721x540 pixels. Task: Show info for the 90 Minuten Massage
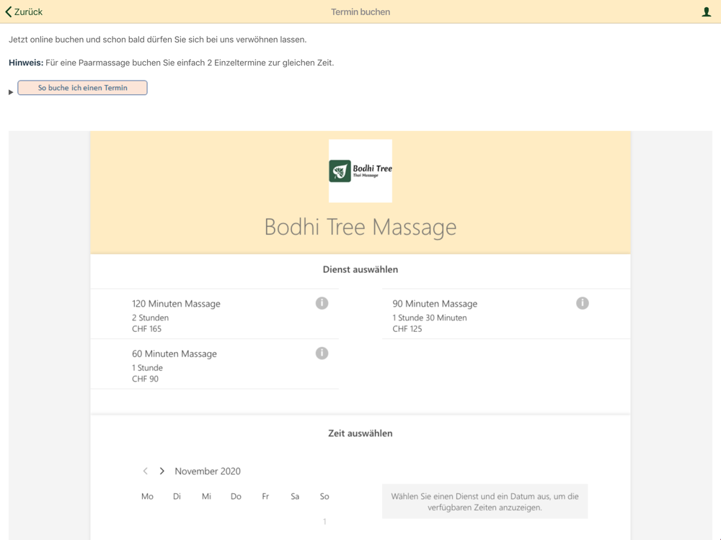(x=582, y=303)
